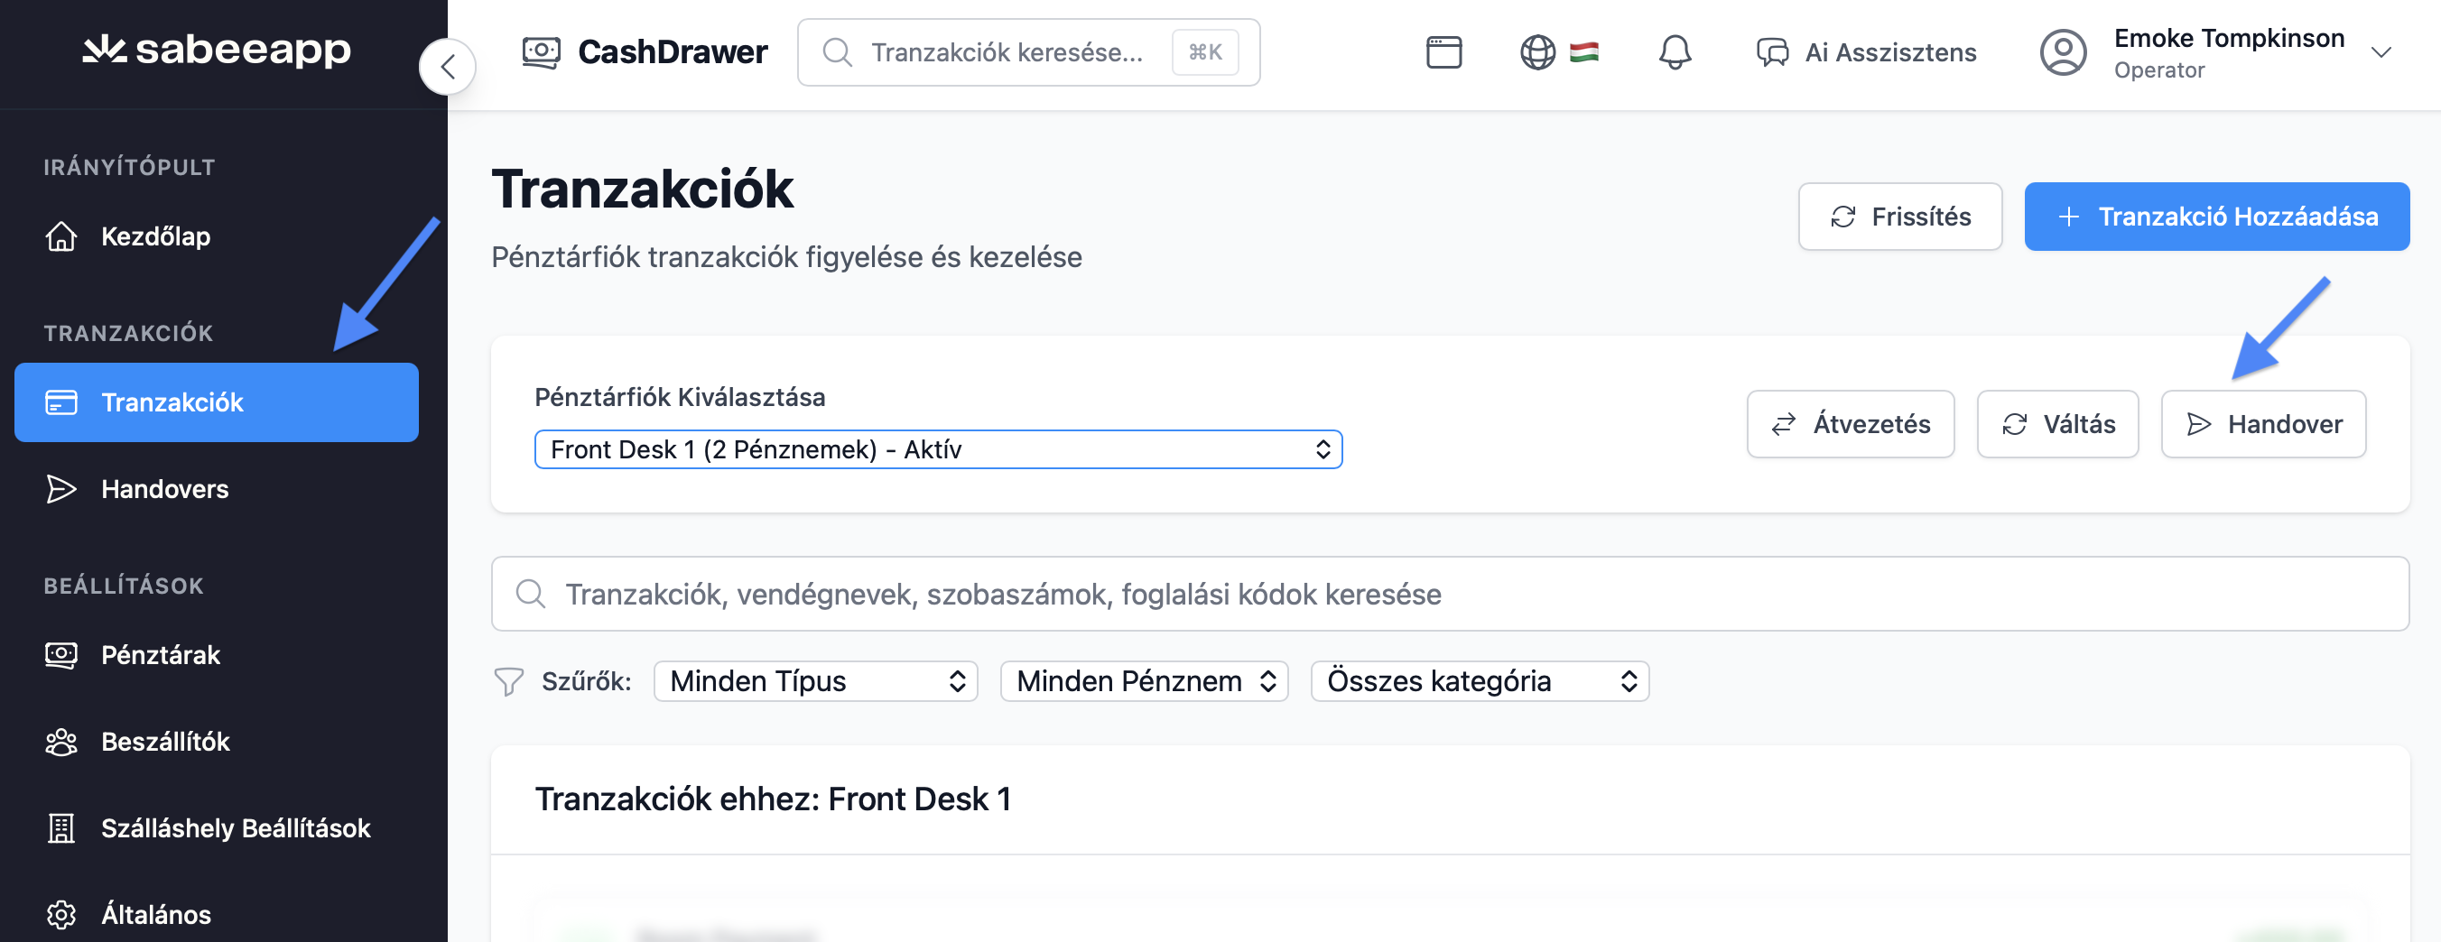Open the Minden Pénznem currency filter
The width and height of the screenshot is (2441, 942).
[1143, 680]
